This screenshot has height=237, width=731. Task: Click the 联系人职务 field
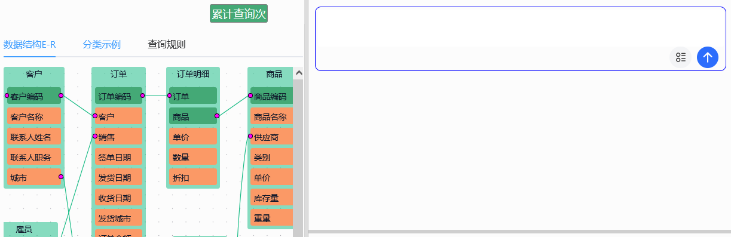pos(34,156)
